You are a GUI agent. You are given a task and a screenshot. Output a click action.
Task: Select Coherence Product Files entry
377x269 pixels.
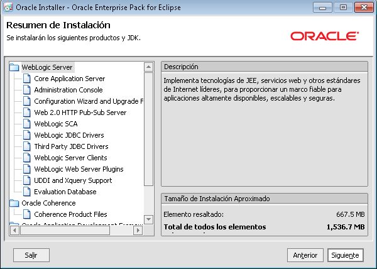(x=70, y=214)
